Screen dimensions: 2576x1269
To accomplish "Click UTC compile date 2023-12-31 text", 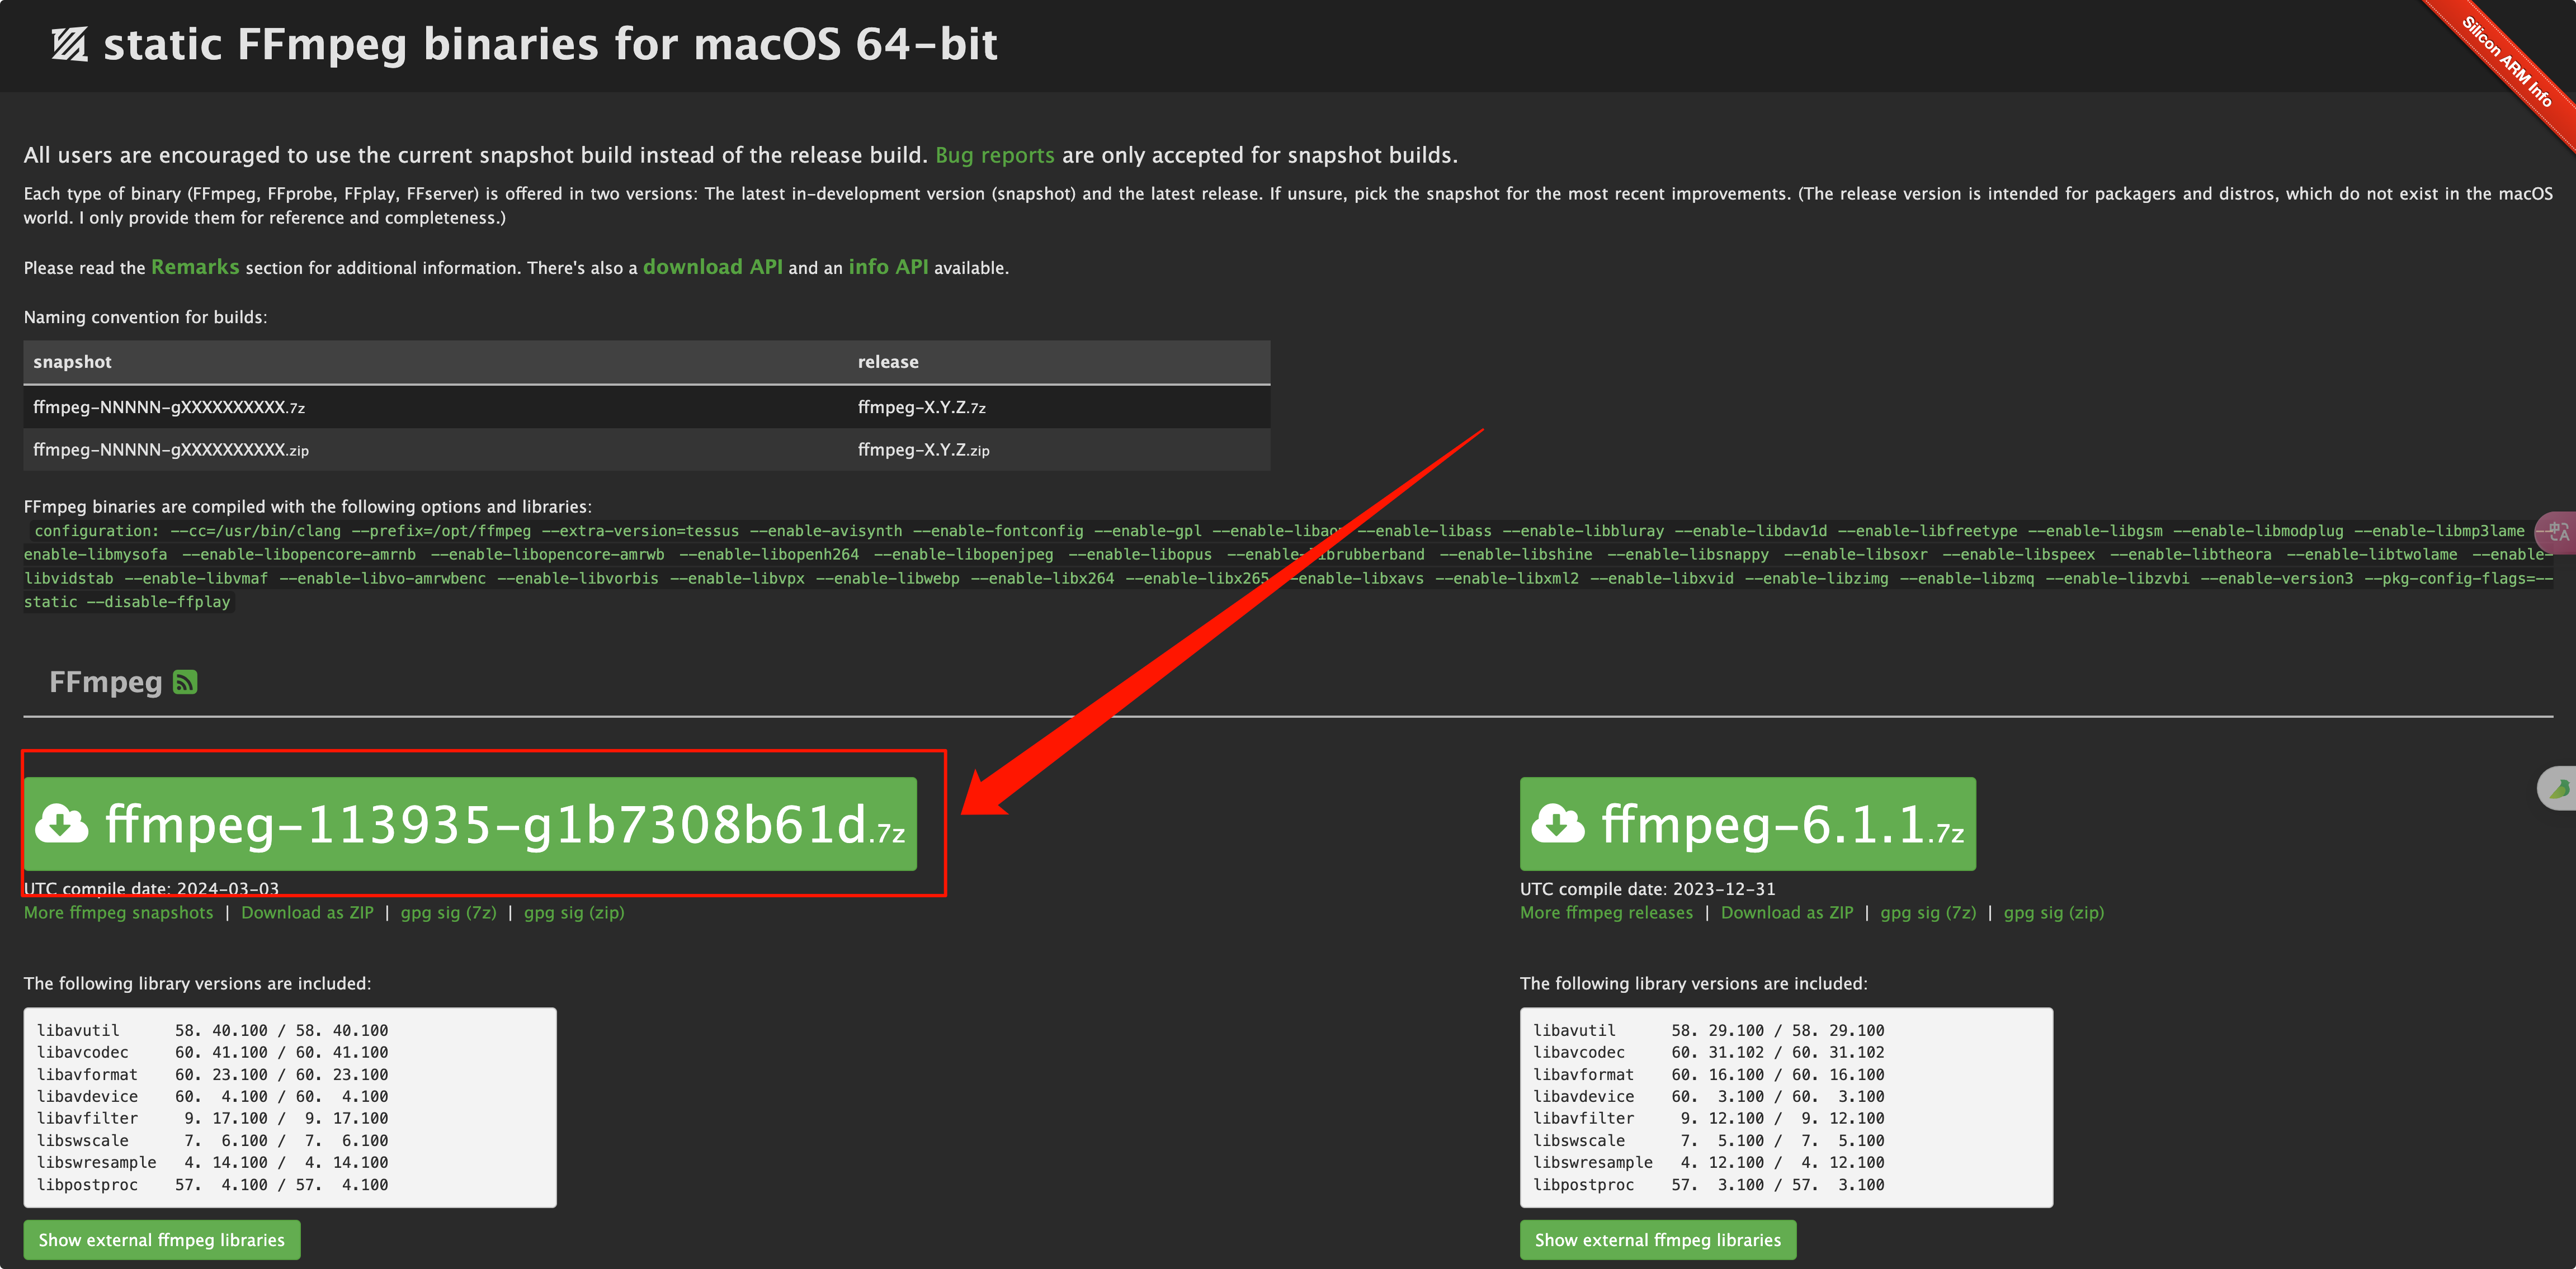I will 1648,888.
